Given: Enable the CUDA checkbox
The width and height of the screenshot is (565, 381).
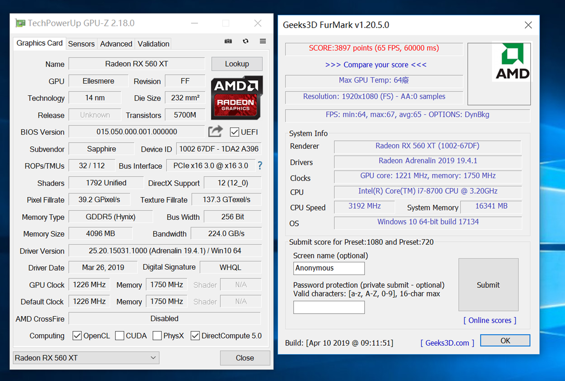Looking at the screenshot, I should (120, 336).
